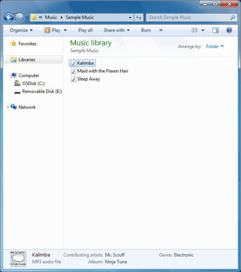Image resolution: width=241 pixels, height=272 pixels.
Task: Click in the Search Sample Music field
Action: 188,17
